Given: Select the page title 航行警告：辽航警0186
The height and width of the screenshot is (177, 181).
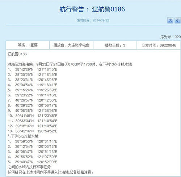Looking at the screenshot, I should click(92, 9).
